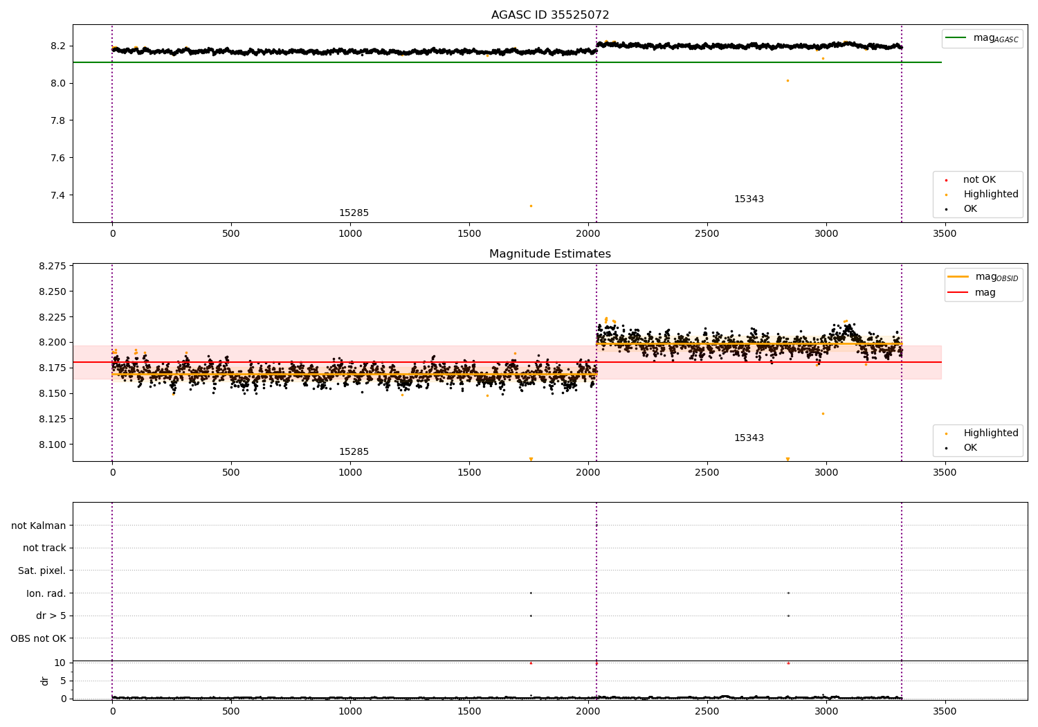
Task: Click the red dr marker near x=1760
Action: [x=531, y=663]
